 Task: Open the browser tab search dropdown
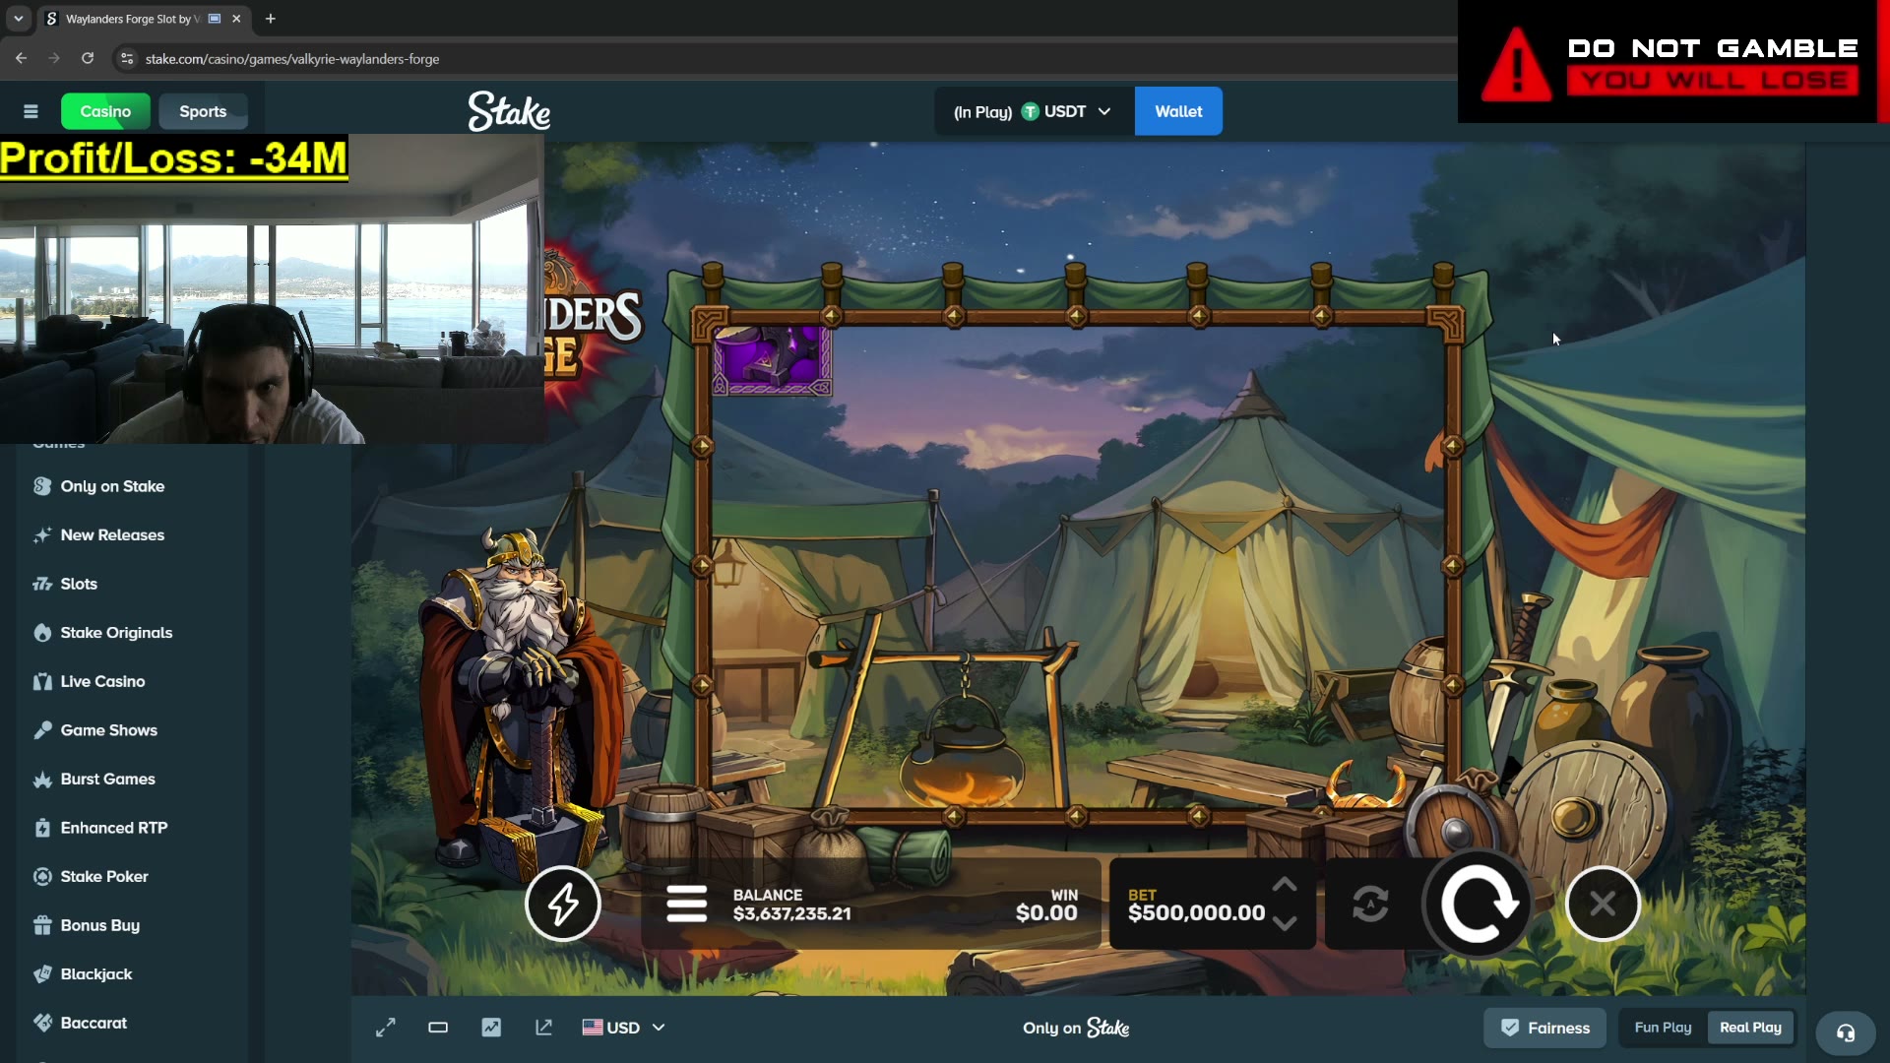[19, 19]
